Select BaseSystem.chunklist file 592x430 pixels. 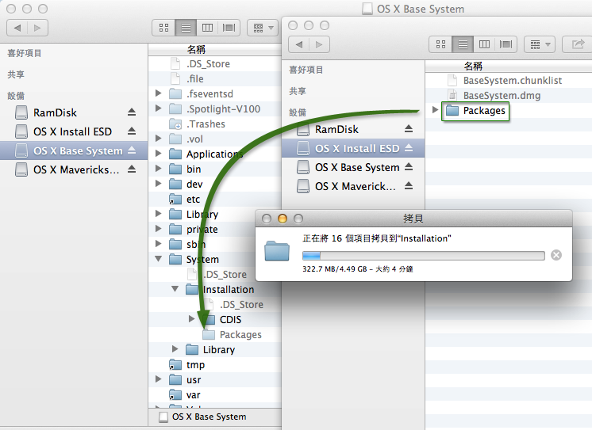[508, 80]
